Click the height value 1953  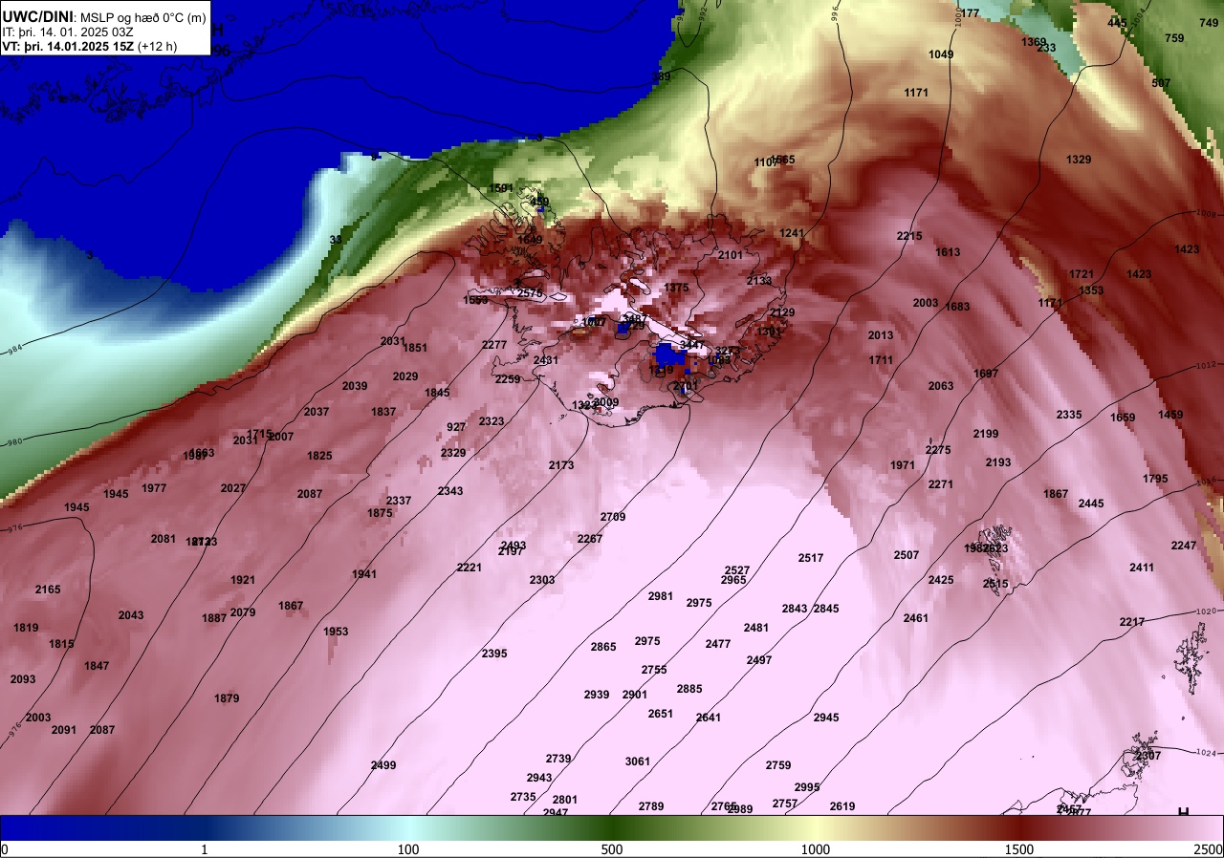click(x=336, y=632)
